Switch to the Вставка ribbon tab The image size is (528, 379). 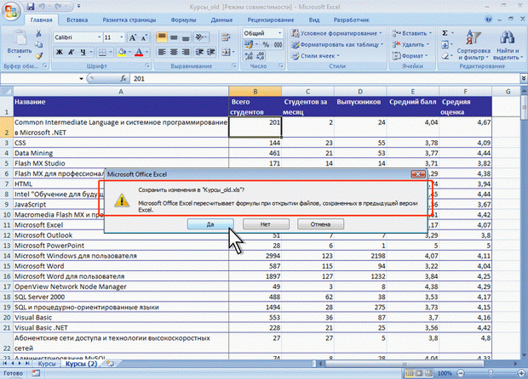coord(77,20)
